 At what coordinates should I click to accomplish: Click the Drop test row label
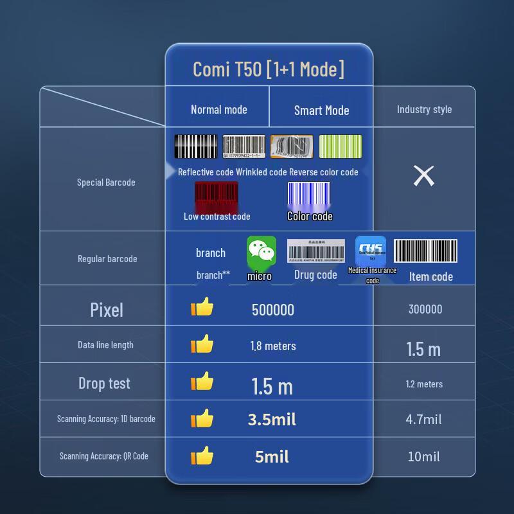(104, 383)
